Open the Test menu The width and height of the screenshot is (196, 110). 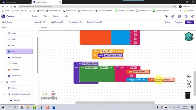(x=45, y=16)
